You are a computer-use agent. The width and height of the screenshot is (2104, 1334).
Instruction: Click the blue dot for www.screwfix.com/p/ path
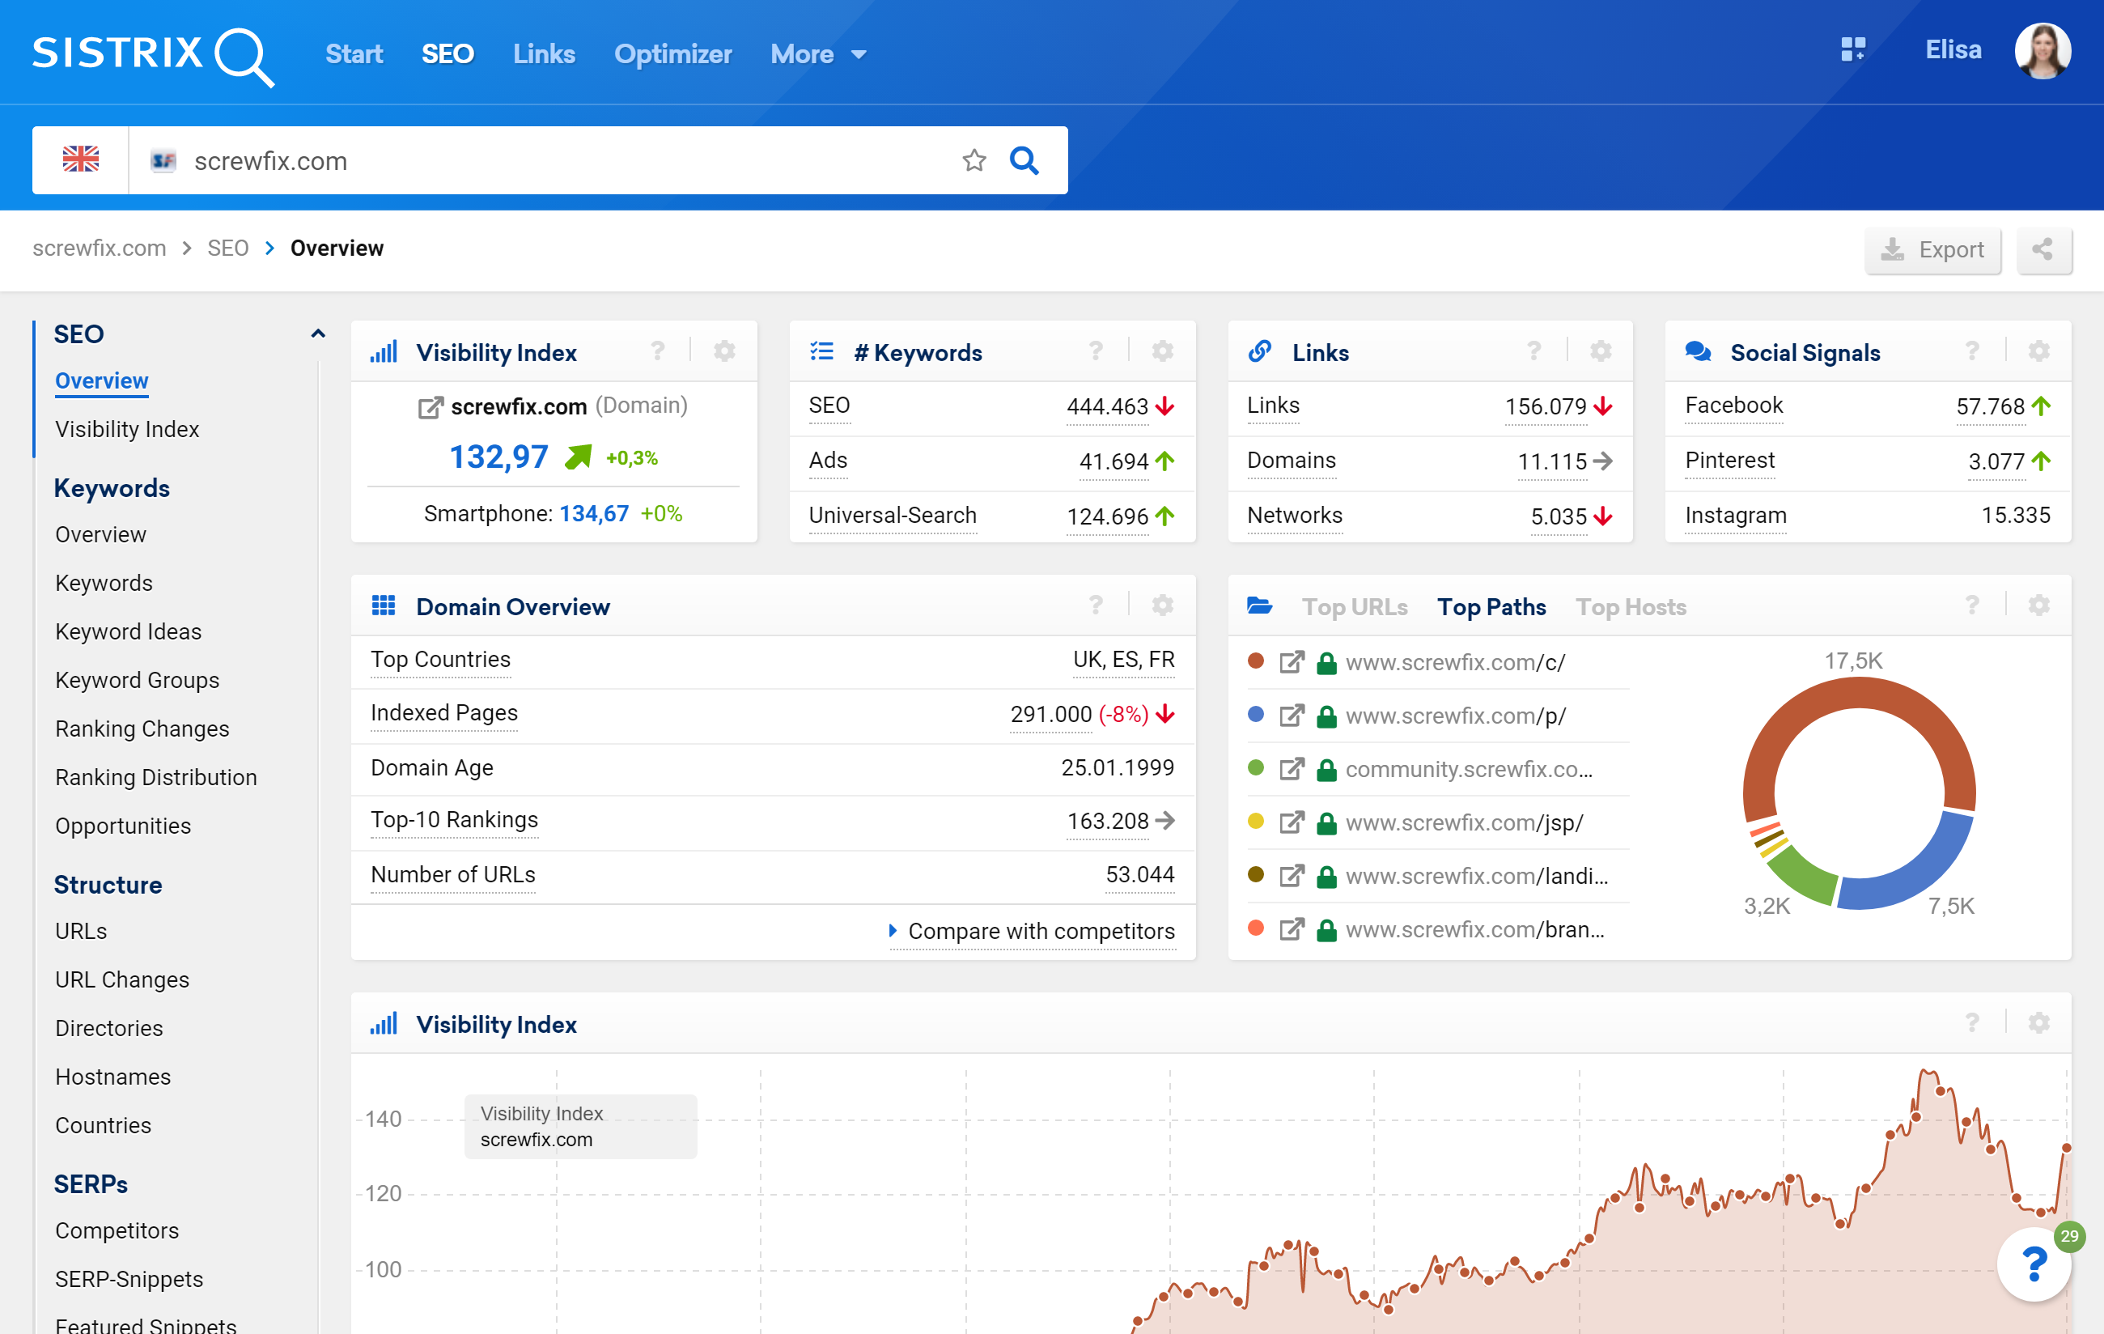pyautogui.click(x=1256, y=714)
